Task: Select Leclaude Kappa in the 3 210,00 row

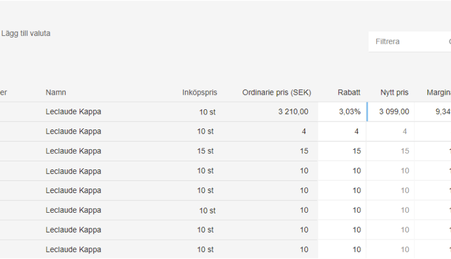Action: 73,112
